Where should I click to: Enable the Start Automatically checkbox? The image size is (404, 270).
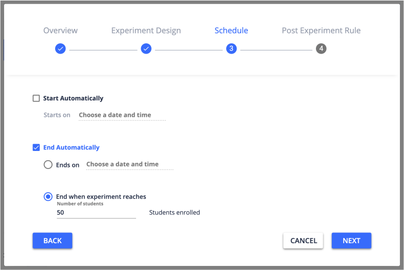point(36,98)
